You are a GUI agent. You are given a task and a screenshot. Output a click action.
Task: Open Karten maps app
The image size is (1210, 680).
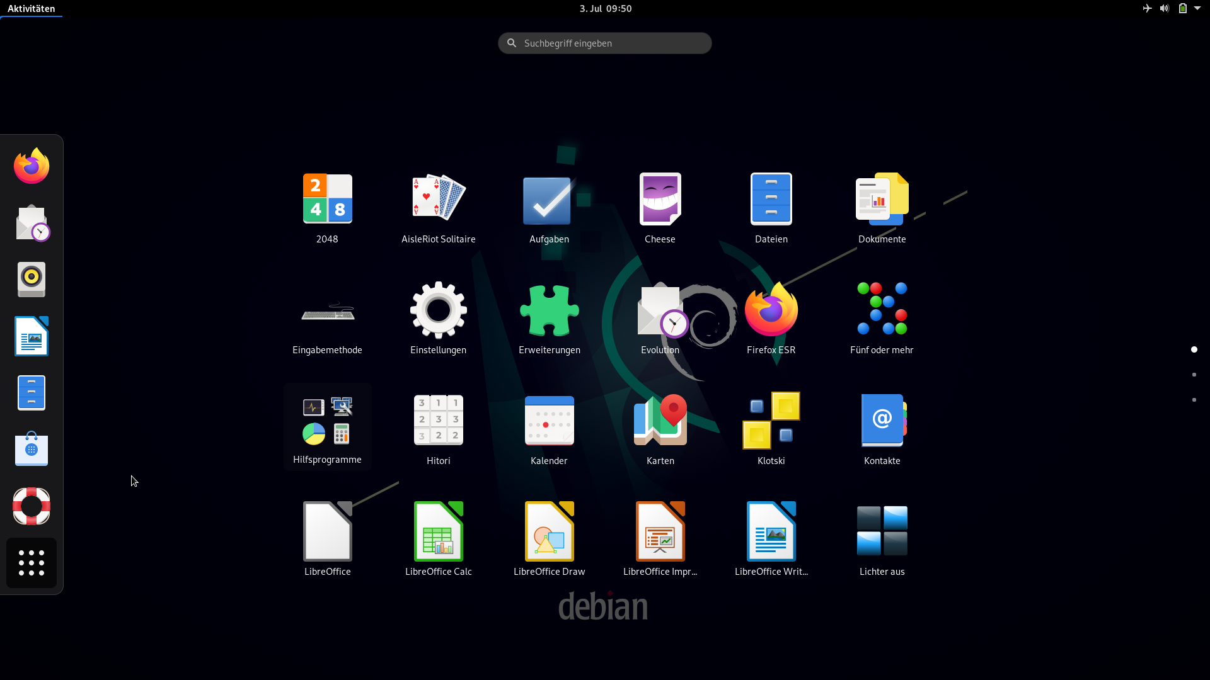point(660,430)
